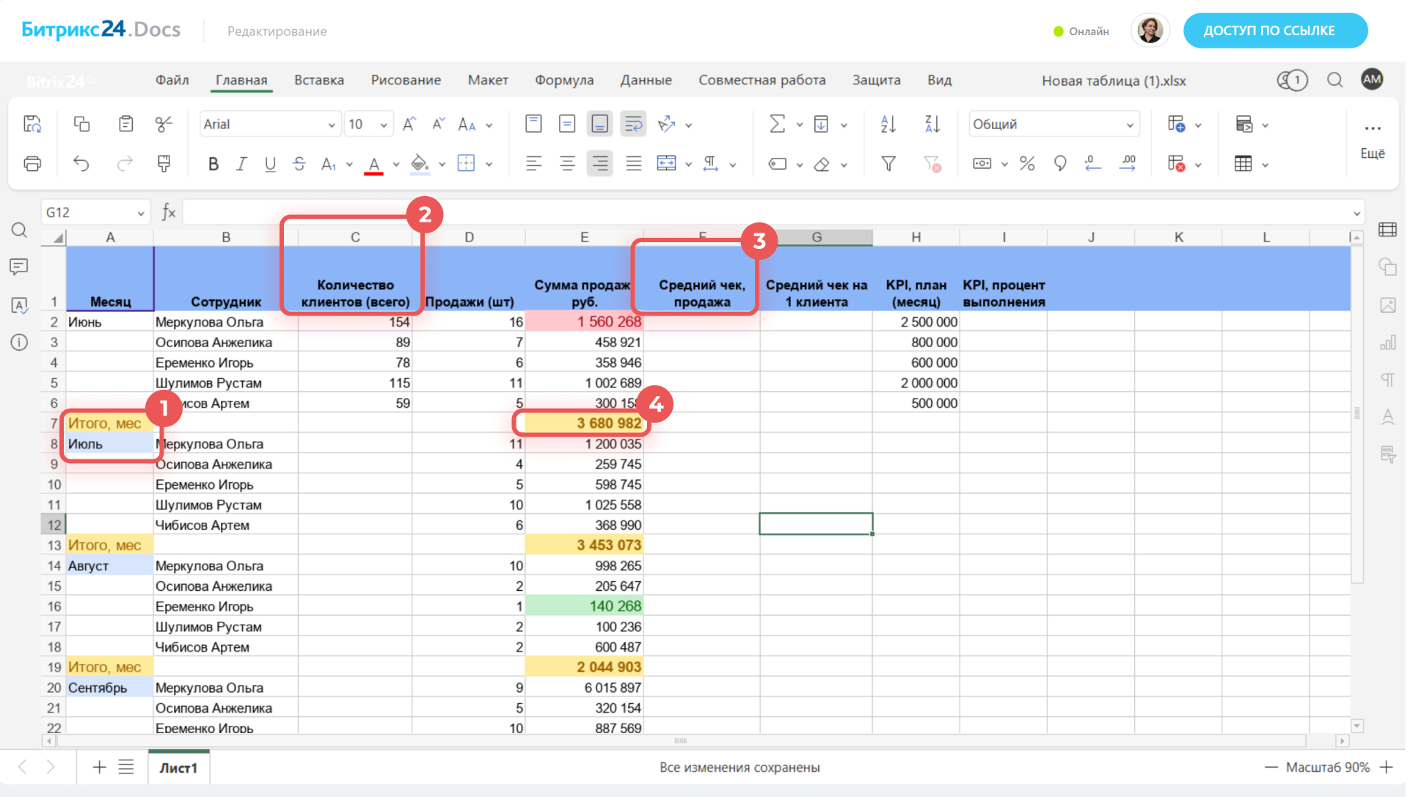Toggle bold formatting

tap(213, 164)
